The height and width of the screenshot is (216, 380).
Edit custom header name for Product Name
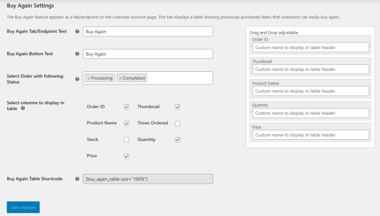(310, 91)
